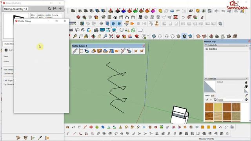Toggle the highlighted blue cube view icon
The height and width of the screenshot is (141, 251).
(x=113, y=23)
